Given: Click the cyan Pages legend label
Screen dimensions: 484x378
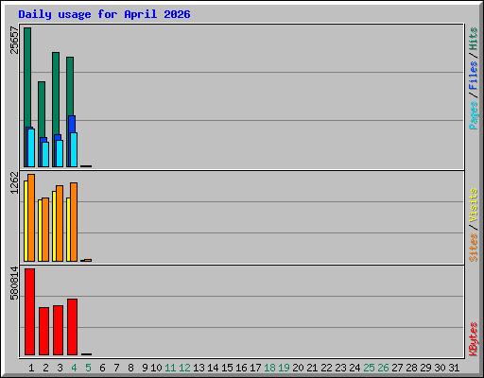Looking at the screenshot, I should [x=473, y=115].
